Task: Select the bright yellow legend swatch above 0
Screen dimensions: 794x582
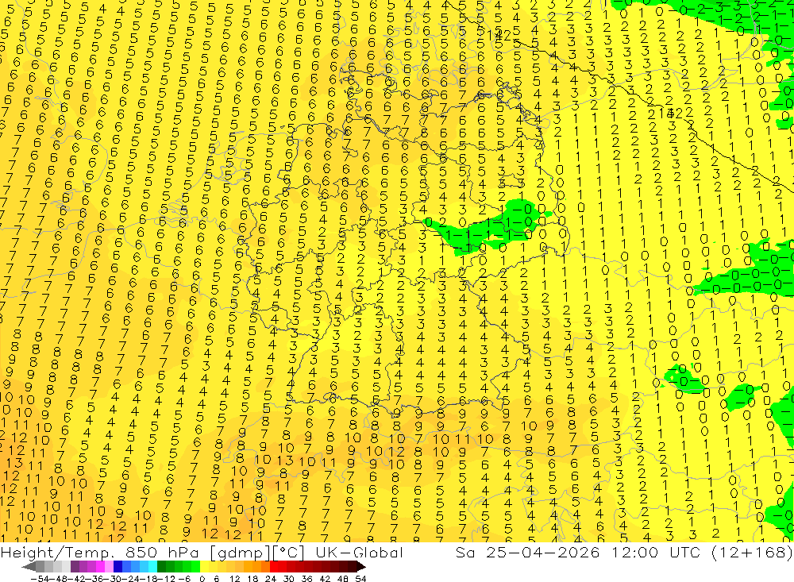Action: pyautogui.click(x=205, y=567)
